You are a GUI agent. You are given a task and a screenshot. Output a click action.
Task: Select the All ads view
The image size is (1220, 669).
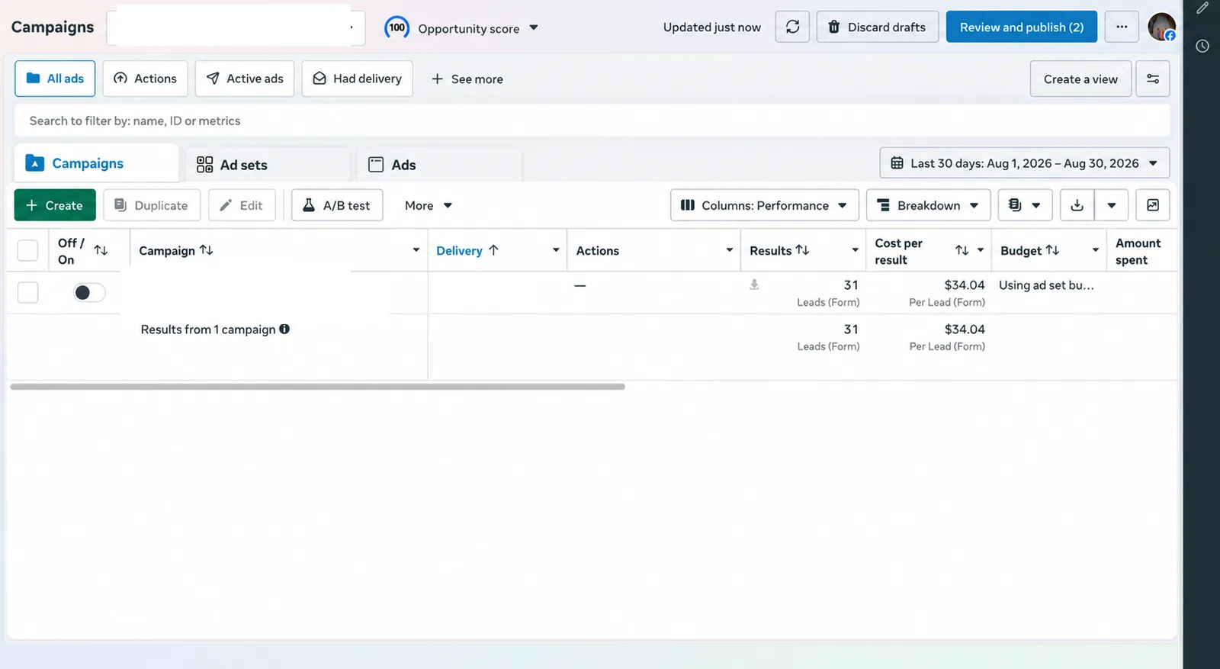55,79
